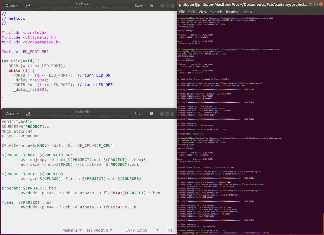Screen dimensions: 324x235
Task: Open the terminal Help menu
Action: coord(248,12)
